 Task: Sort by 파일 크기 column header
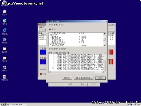(x=58, y=53)
